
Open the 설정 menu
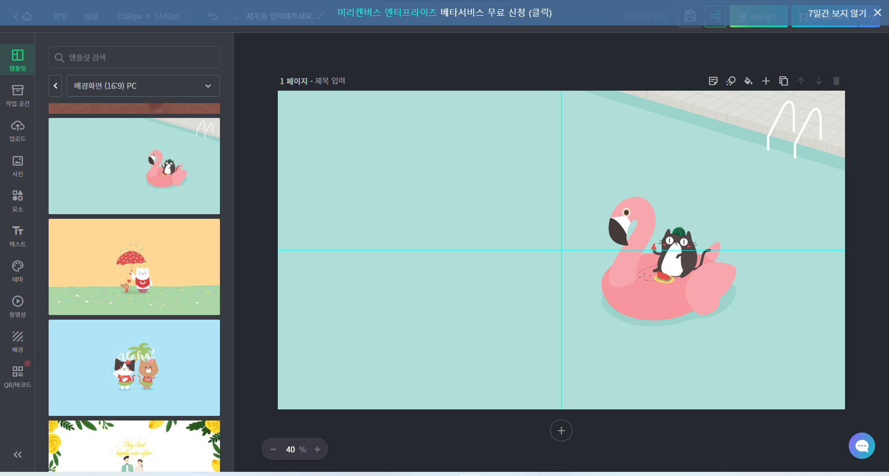(x=91, y=16)
